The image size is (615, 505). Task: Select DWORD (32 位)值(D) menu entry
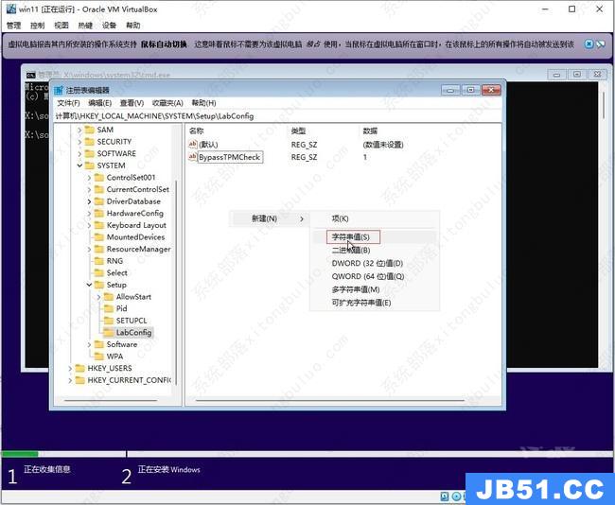point(367,263)
